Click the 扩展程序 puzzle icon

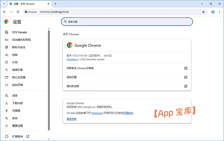tap(7, 136)
